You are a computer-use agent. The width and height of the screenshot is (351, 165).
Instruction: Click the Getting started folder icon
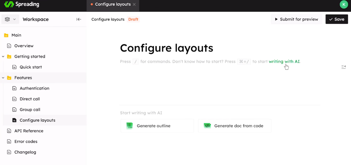pos(9,57)
